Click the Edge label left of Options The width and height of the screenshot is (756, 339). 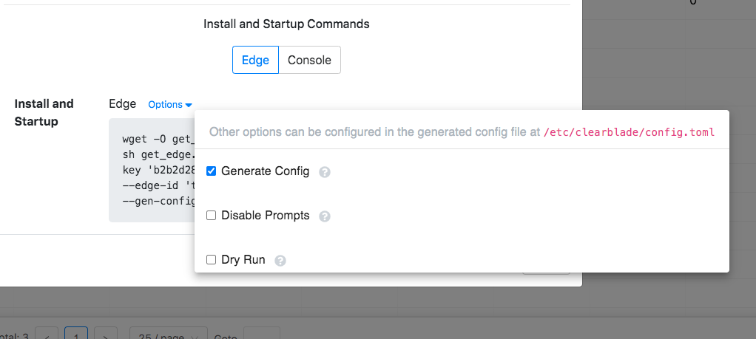(122, 104)
